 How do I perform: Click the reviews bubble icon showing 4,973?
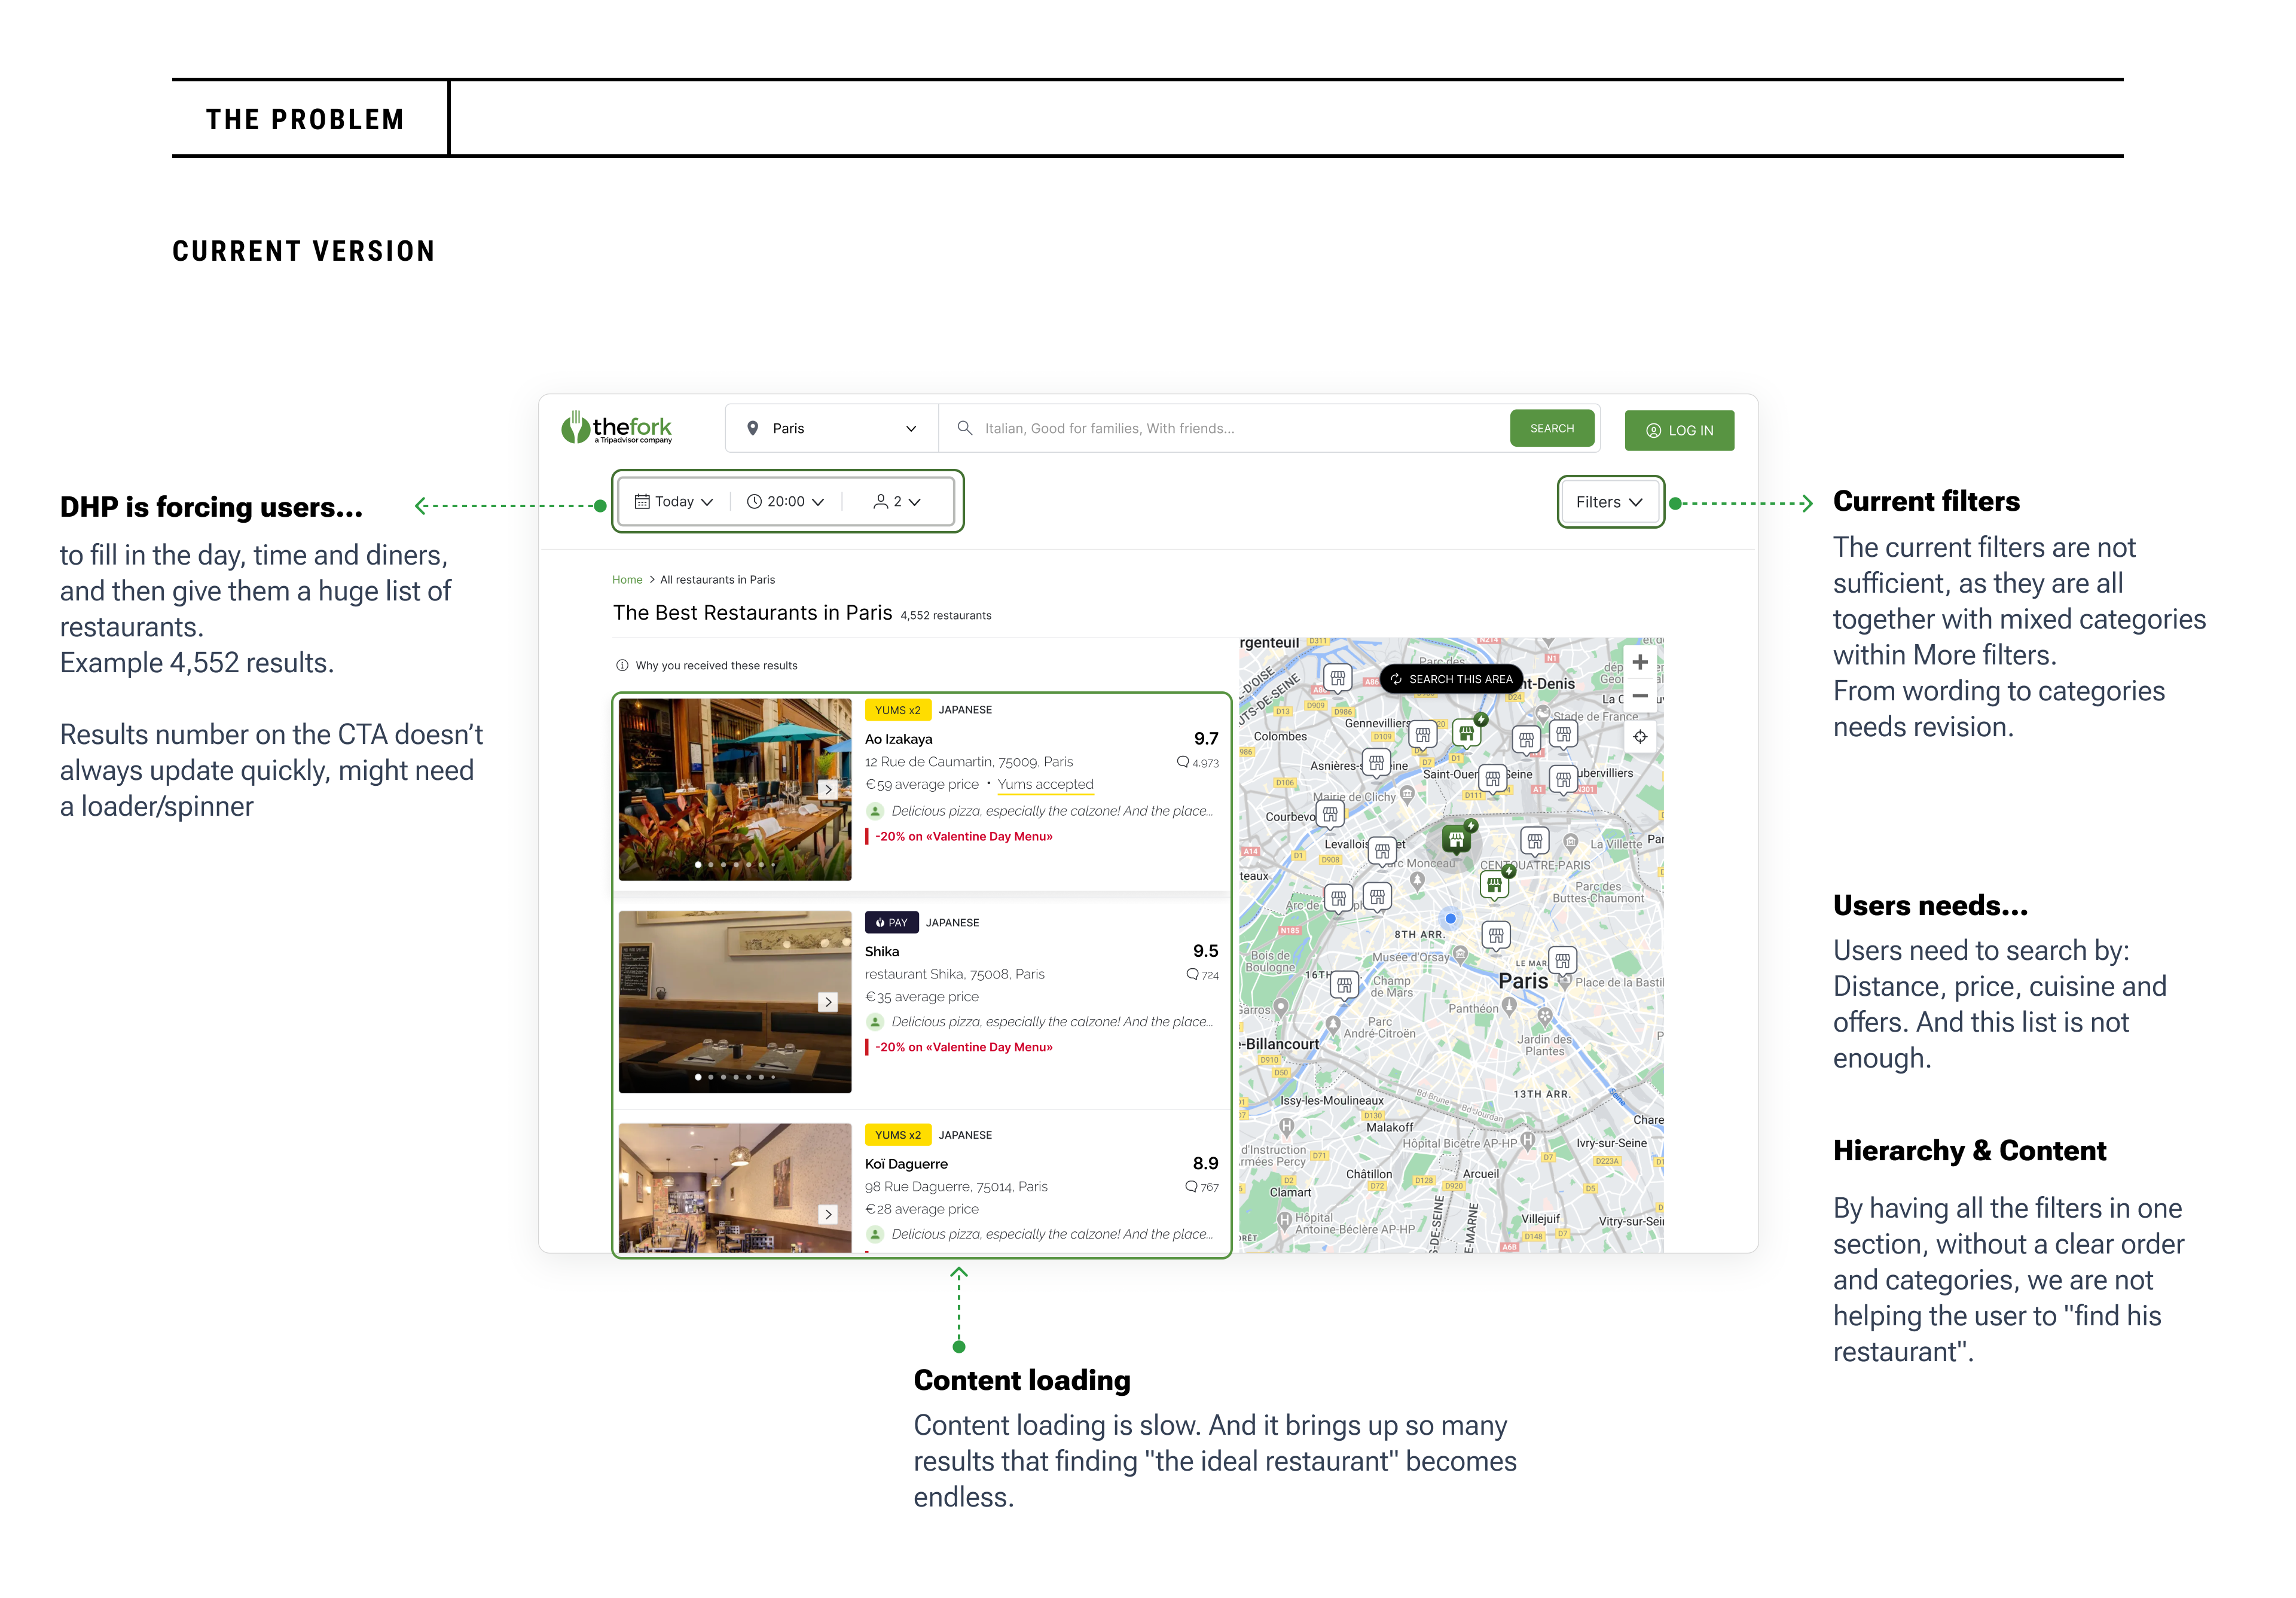[x=1183, y=762]
